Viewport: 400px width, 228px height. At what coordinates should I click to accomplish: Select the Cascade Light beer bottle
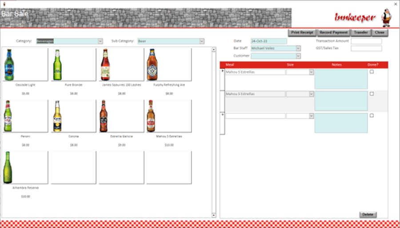pyautogui.click(x=9, y=65)
